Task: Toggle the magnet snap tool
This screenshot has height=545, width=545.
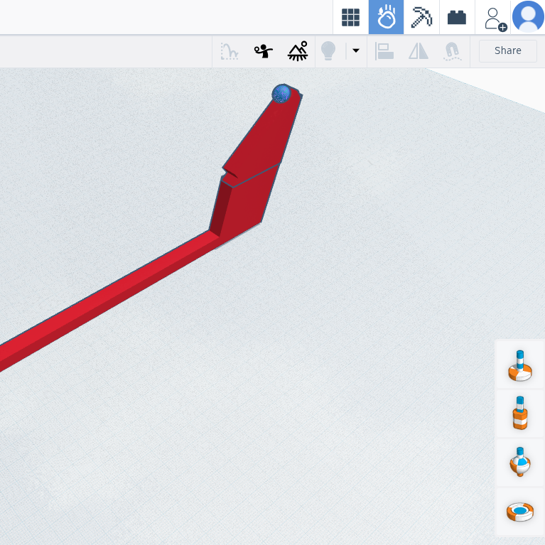Action: point(452,51)
